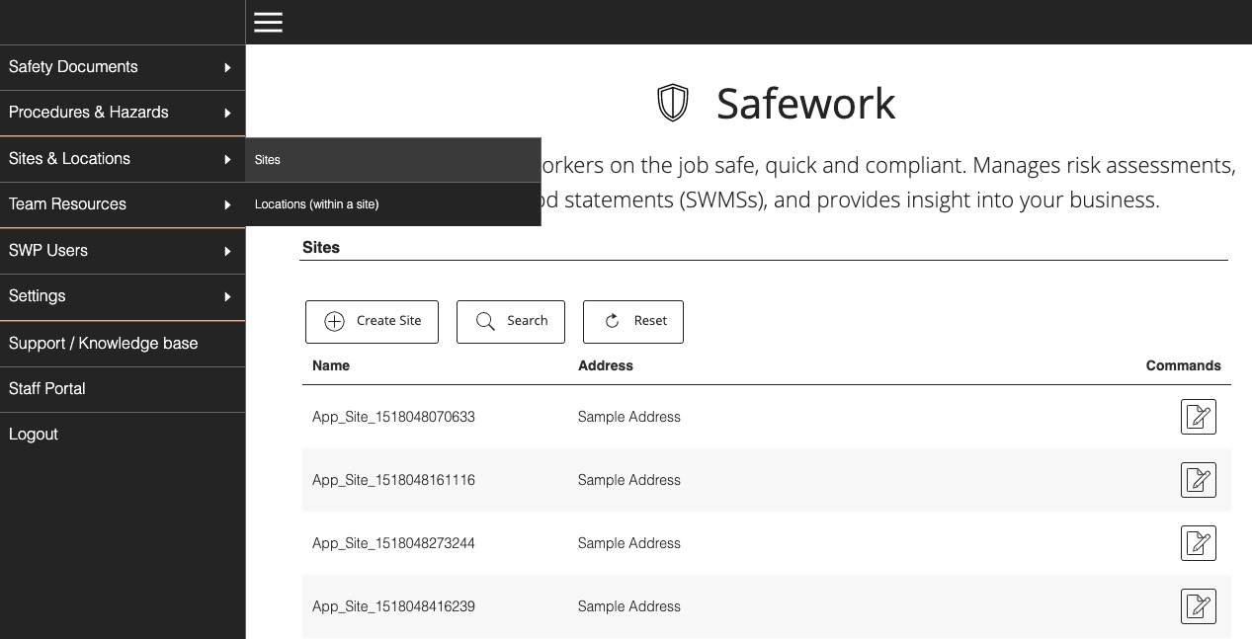
Task: Open SWP Users menu
Action: click(123, 251)
